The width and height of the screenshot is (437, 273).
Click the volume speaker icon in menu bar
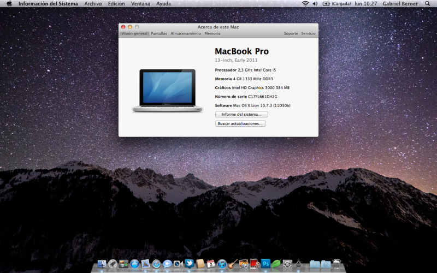(x=315, y=4)
